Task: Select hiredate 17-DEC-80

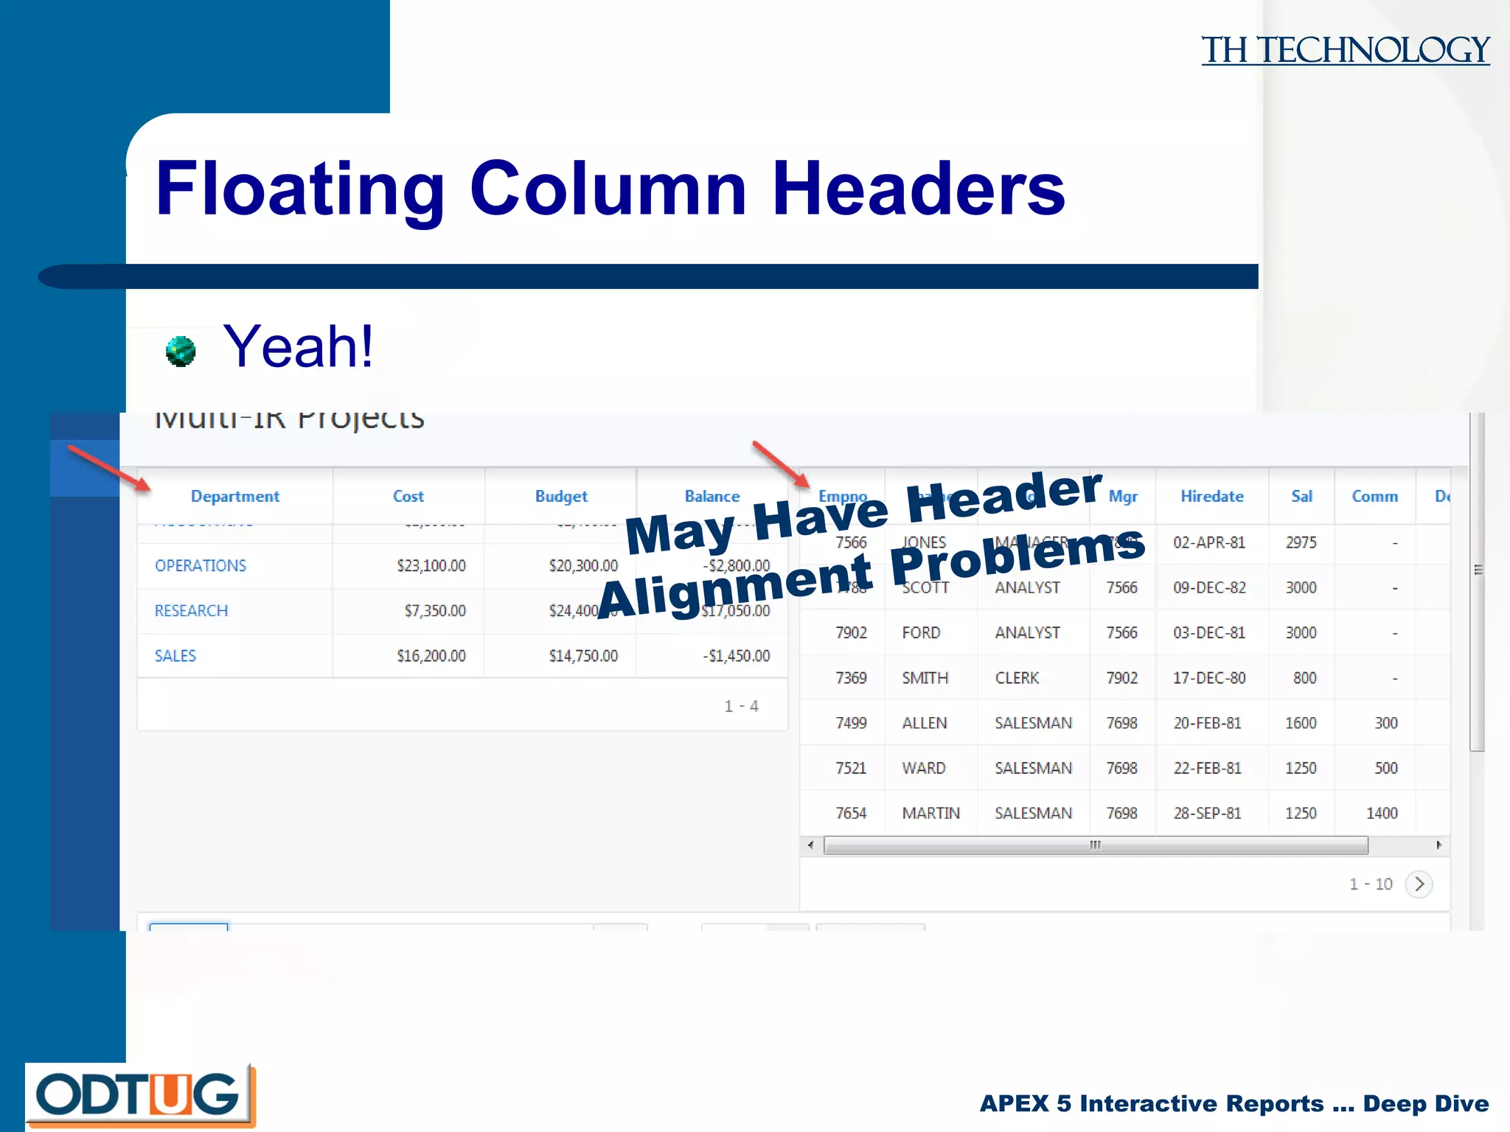Action: coord(1209,678)
